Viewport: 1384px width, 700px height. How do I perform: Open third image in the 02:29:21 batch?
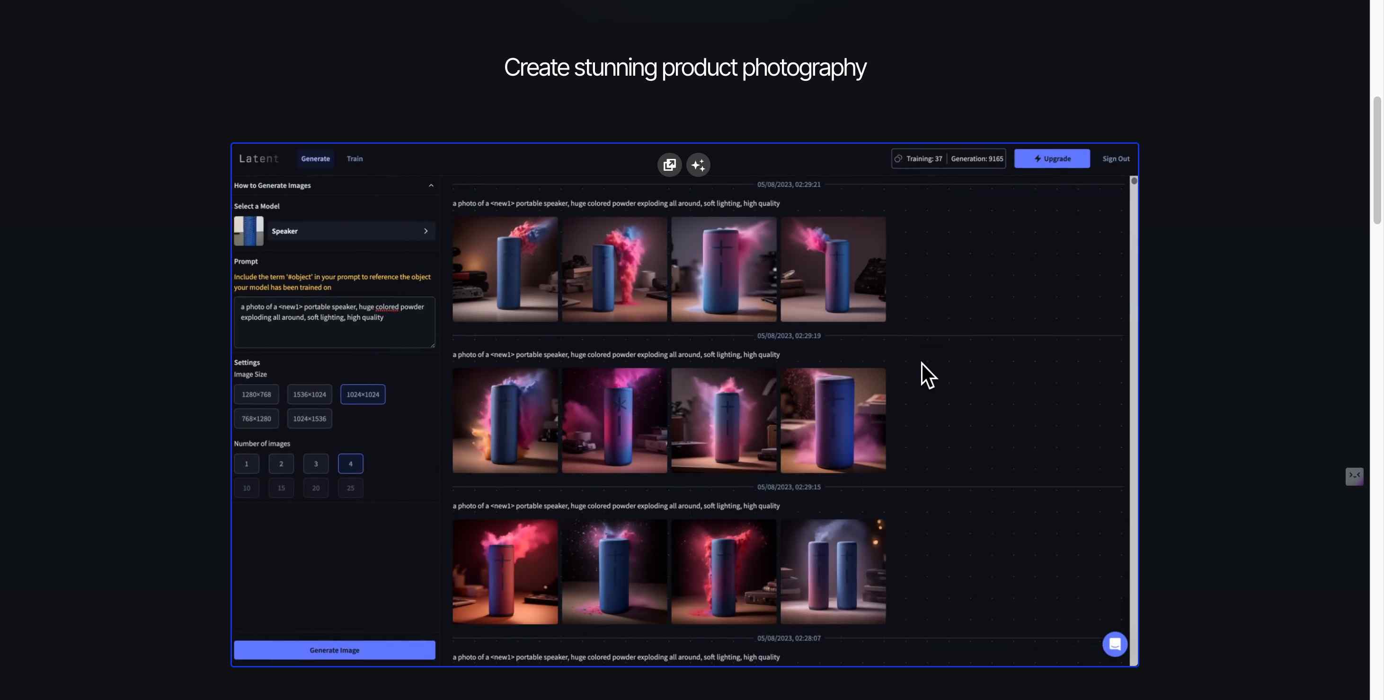pos(724,269)
